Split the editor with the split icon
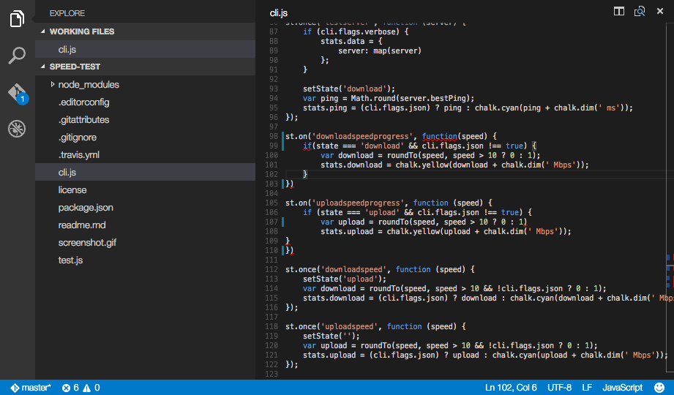Screen dimensions: 674x395 [x=619, y=11]
